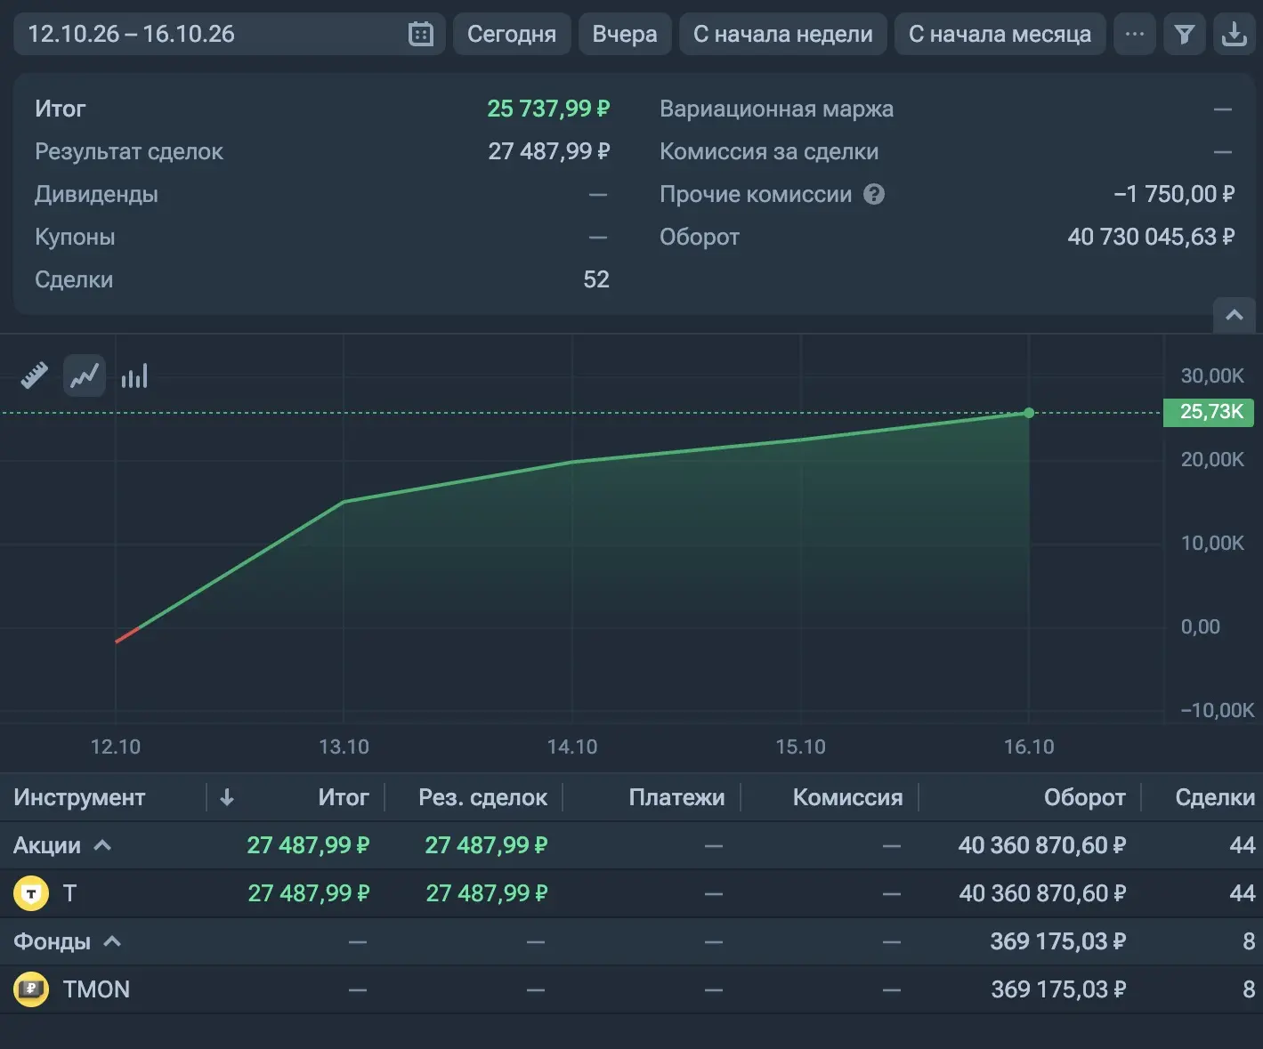The image size is (1263, 1049).
Task: Click the TMON turnover 369 175,03 ₽
Action: click(x=1058, y=989)
